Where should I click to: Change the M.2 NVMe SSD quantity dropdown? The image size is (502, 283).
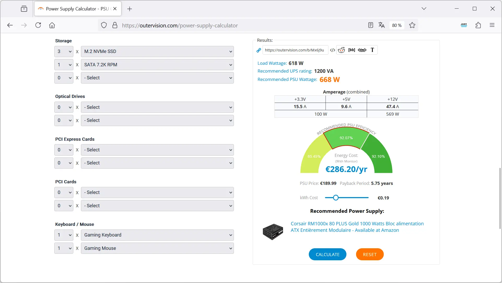(x=64, y=51)
